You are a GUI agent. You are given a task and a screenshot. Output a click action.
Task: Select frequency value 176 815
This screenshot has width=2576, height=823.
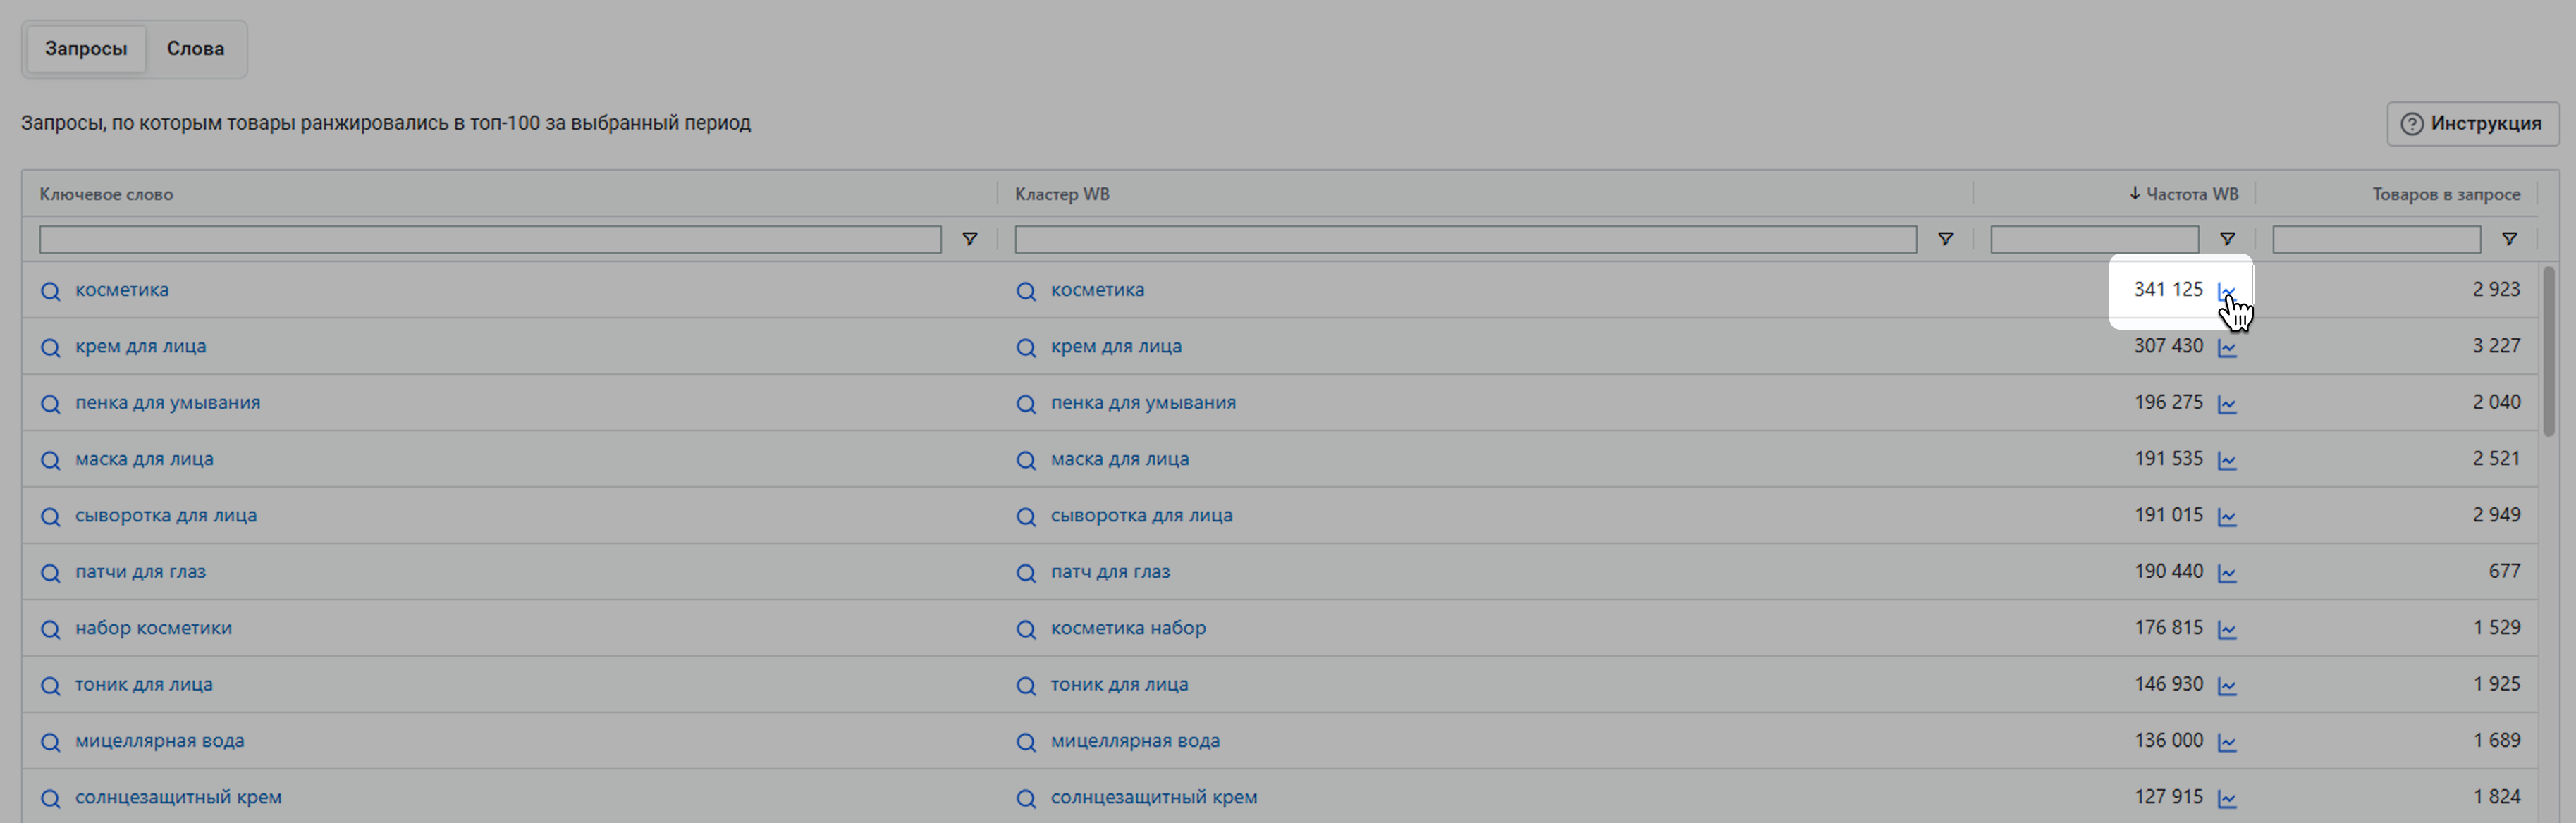[x=2168, y=628]
